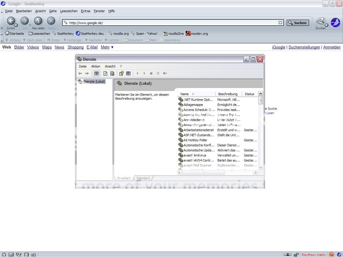Expand the back button history dropdown arrow

point(16,25)
